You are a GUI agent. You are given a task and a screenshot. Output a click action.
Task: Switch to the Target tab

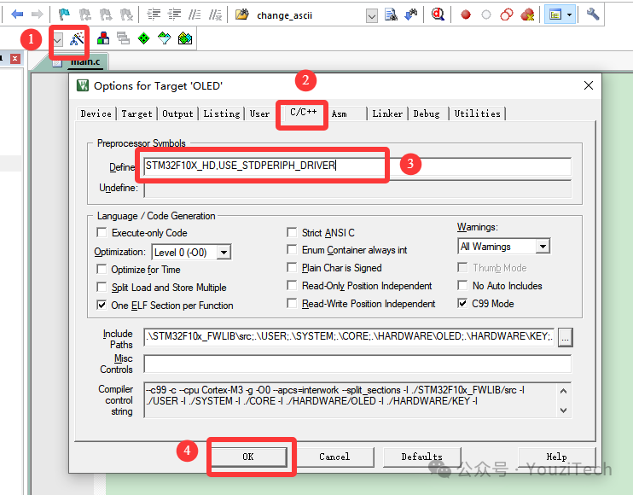point(136,114)
